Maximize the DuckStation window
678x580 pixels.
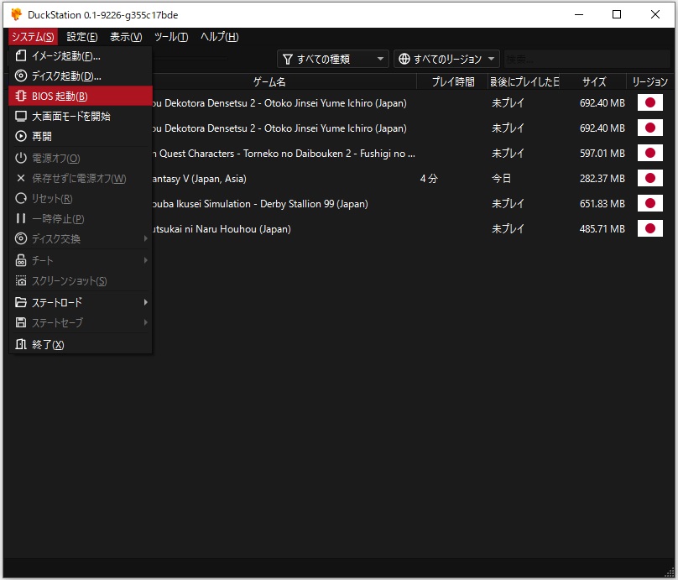pos(617,14)
